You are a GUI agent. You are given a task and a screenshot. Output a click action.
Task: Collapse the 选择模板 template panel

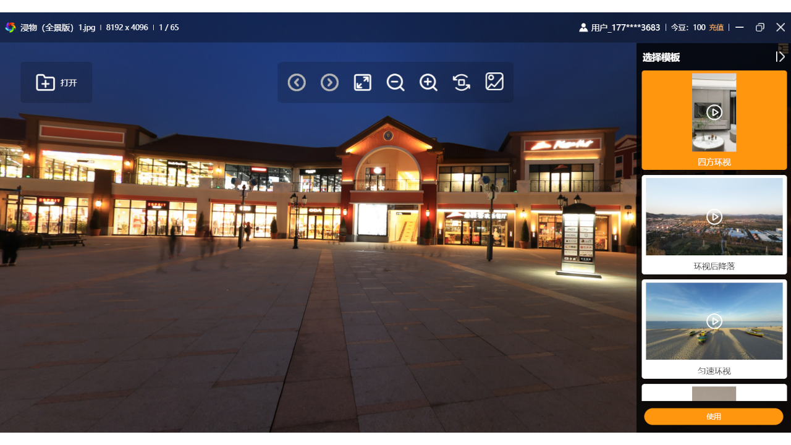(x=780, y=57)
